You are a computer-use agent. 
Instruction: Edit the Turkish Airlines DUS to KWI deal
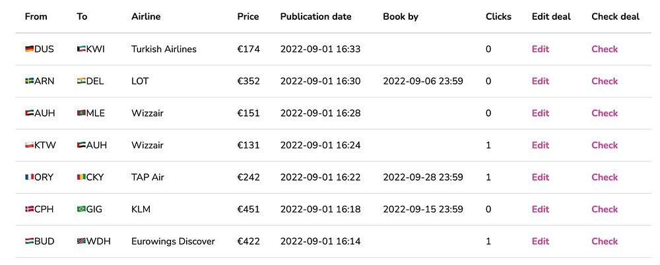point(541,49)
